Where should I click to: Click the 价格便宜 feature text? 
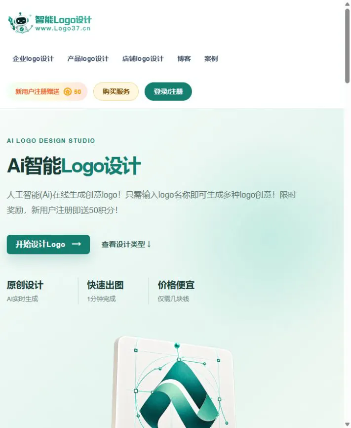pos(176,285)
